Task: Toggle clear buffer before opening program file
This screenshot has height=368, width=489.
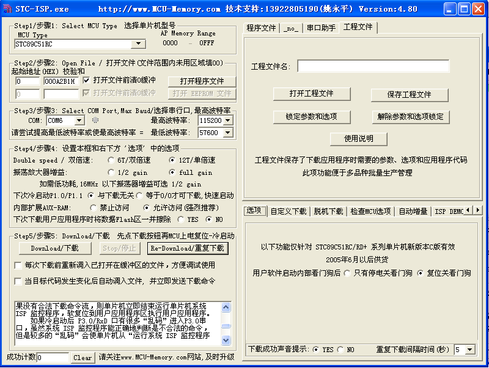Action: click(x=86, y=80)
